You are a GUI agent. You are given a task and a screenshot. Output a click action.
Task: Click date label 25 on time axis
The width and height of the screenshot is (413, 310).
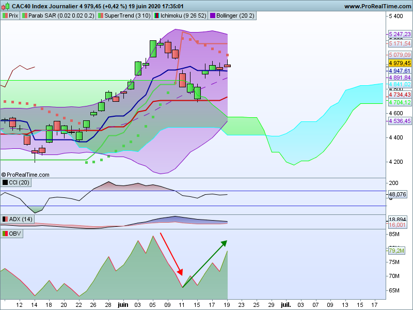point(256,305)
